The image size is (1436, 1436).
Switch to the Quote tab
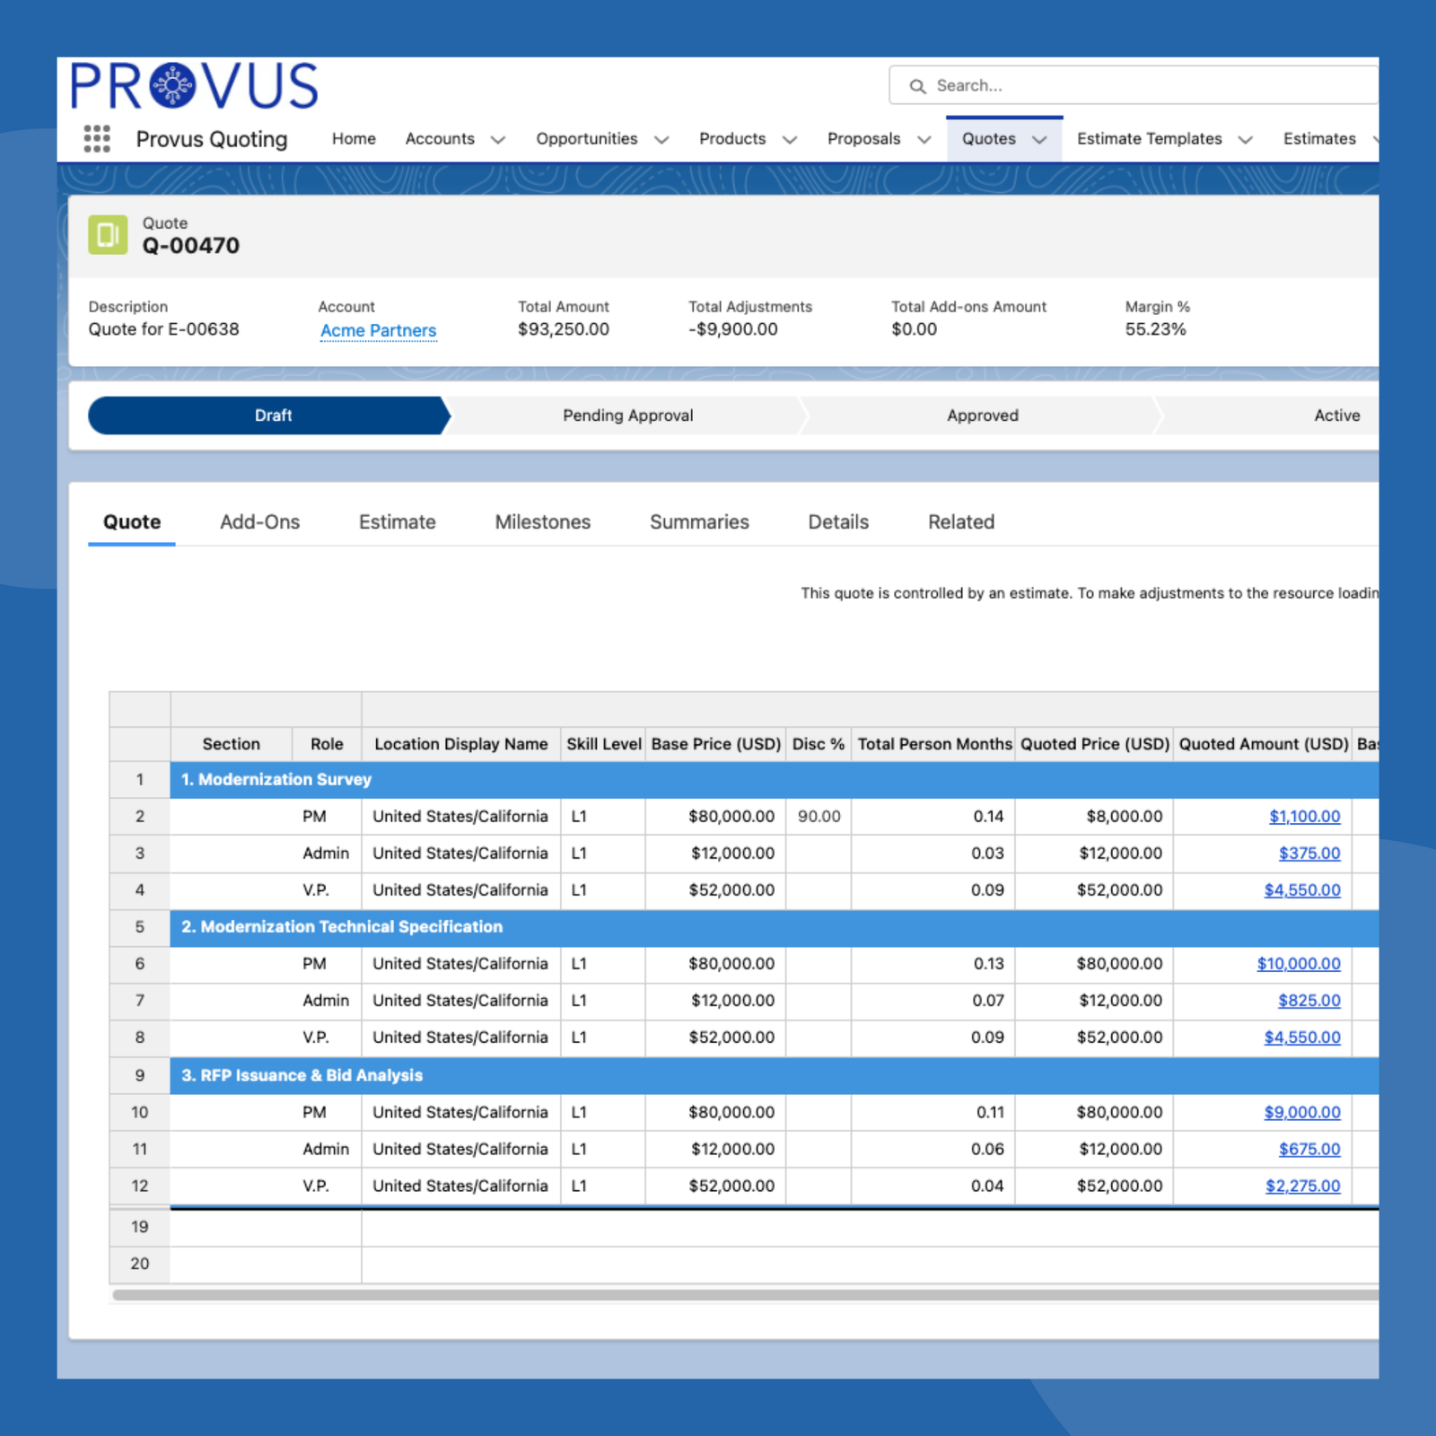(132, 522)
